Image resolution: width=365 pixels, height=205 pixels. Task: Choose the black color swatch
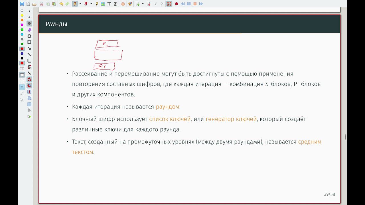click(x=22, y=58)
